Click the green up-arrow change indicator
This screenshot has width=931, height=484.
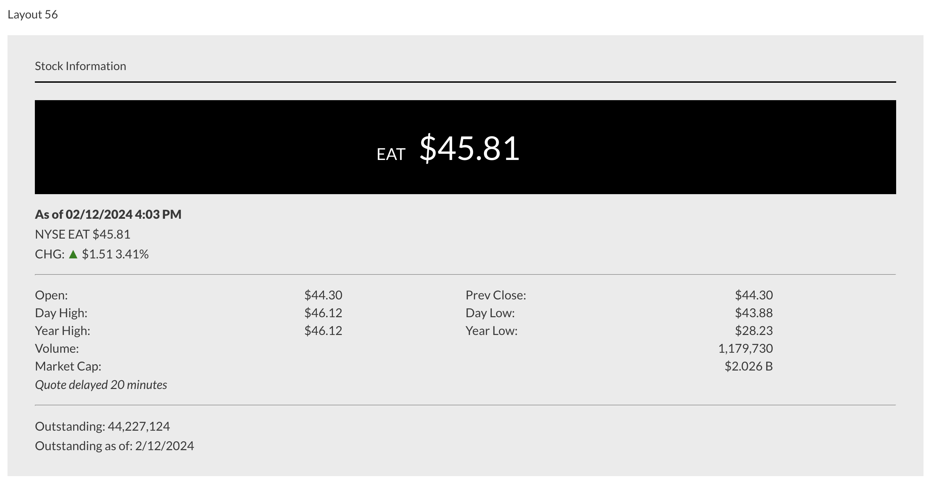click(73, 254)
